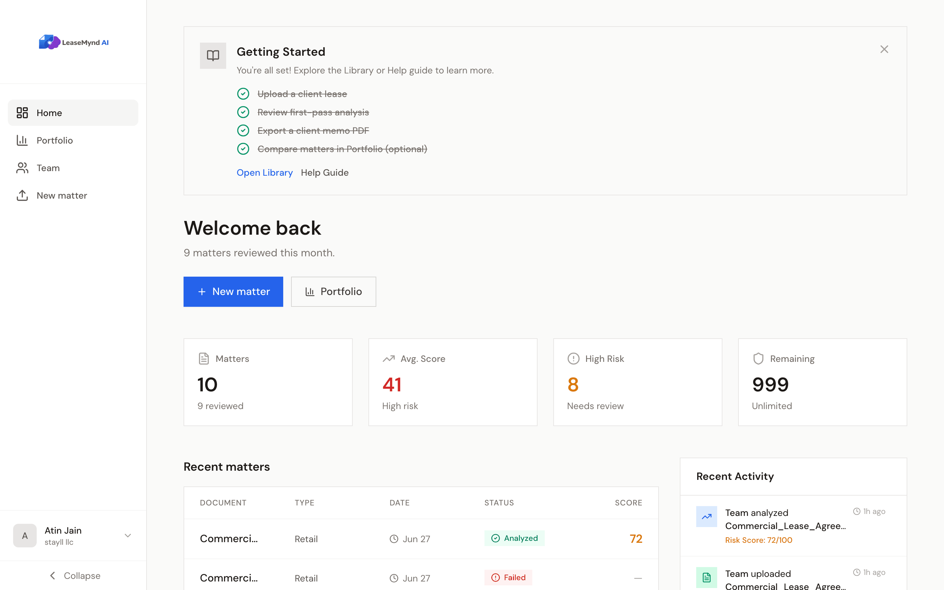This screenshot has height=590, width=944.
Task: Click the sidebar upload icon for New matter
Action: pyautogui.click(x=22, y=195)
